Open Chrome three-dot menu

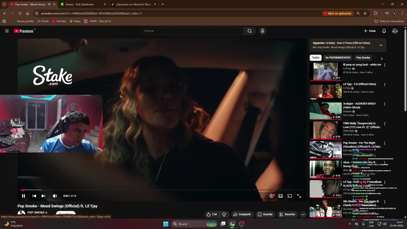pos(402,13)
